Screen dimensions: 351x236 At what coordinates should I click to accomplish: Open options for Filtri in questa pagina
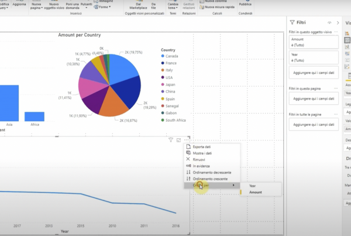pyautogui.click(x=336, y=88)
